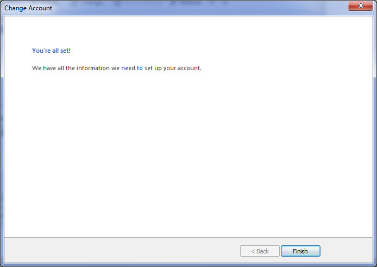Click the gray footer area right of Finish
Screen dimensions: 377x267
tap(346, 250)
